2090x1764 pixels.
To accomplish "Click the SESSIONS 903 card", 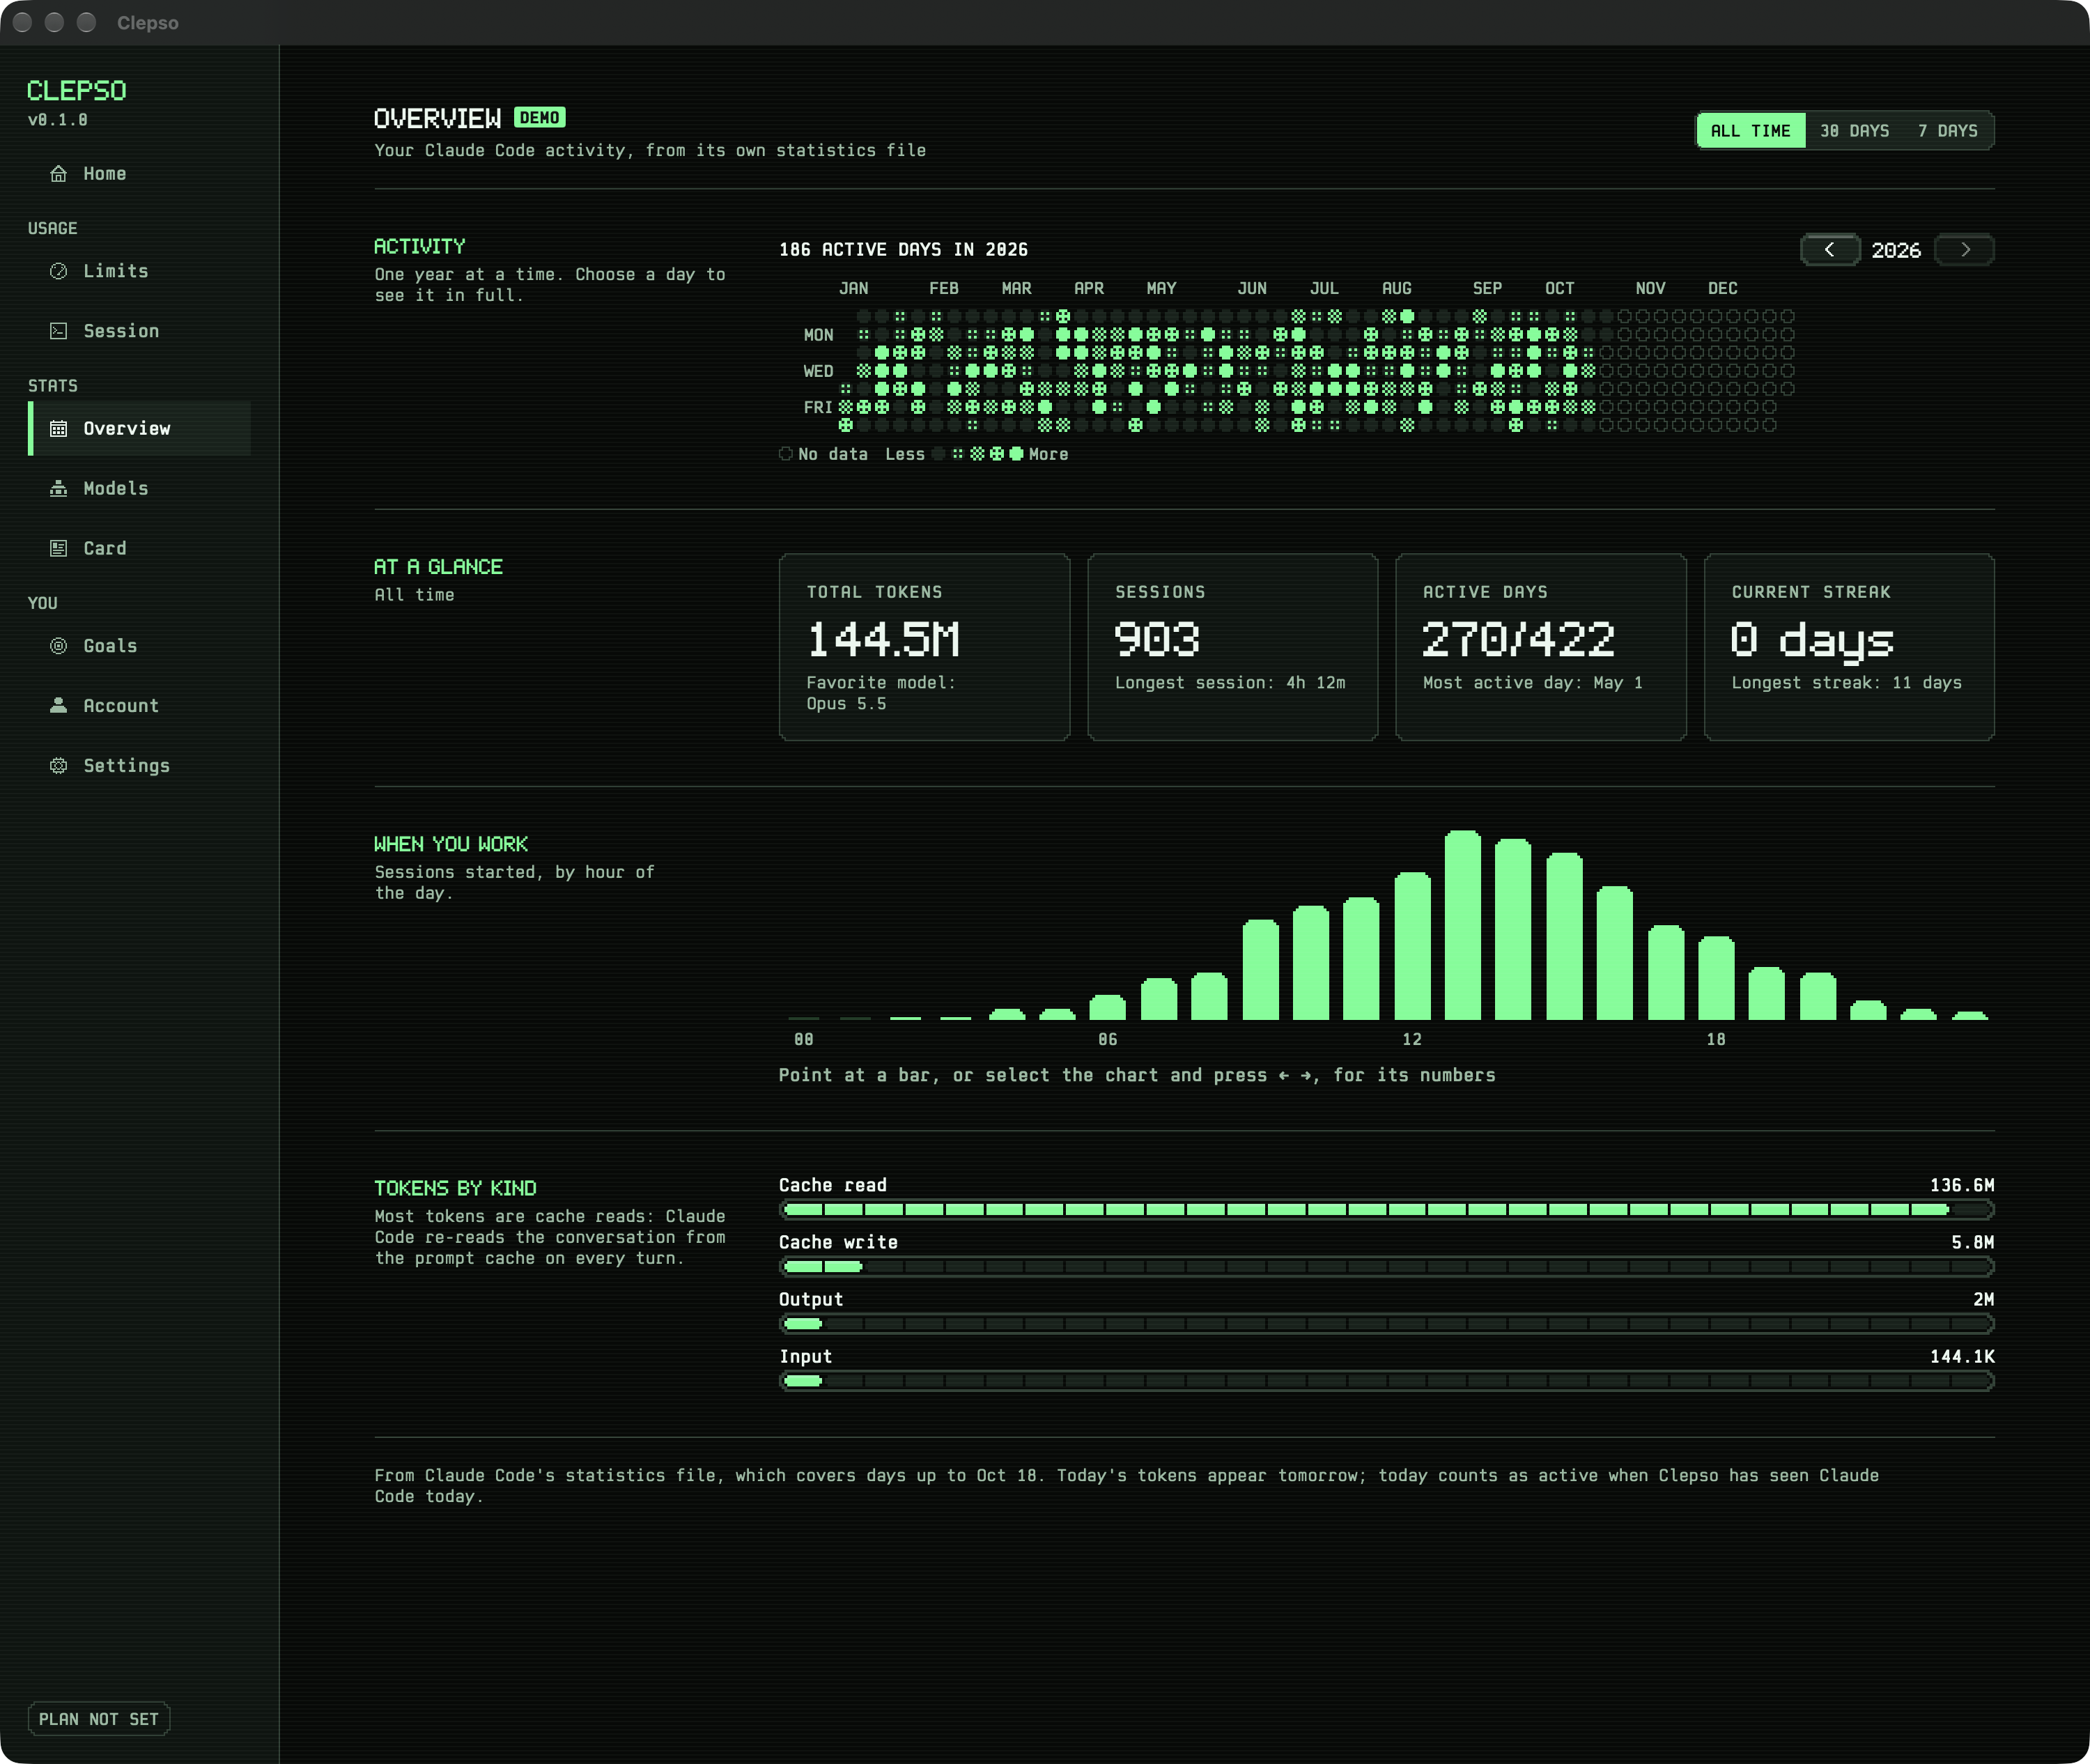I will [1233, 647].
